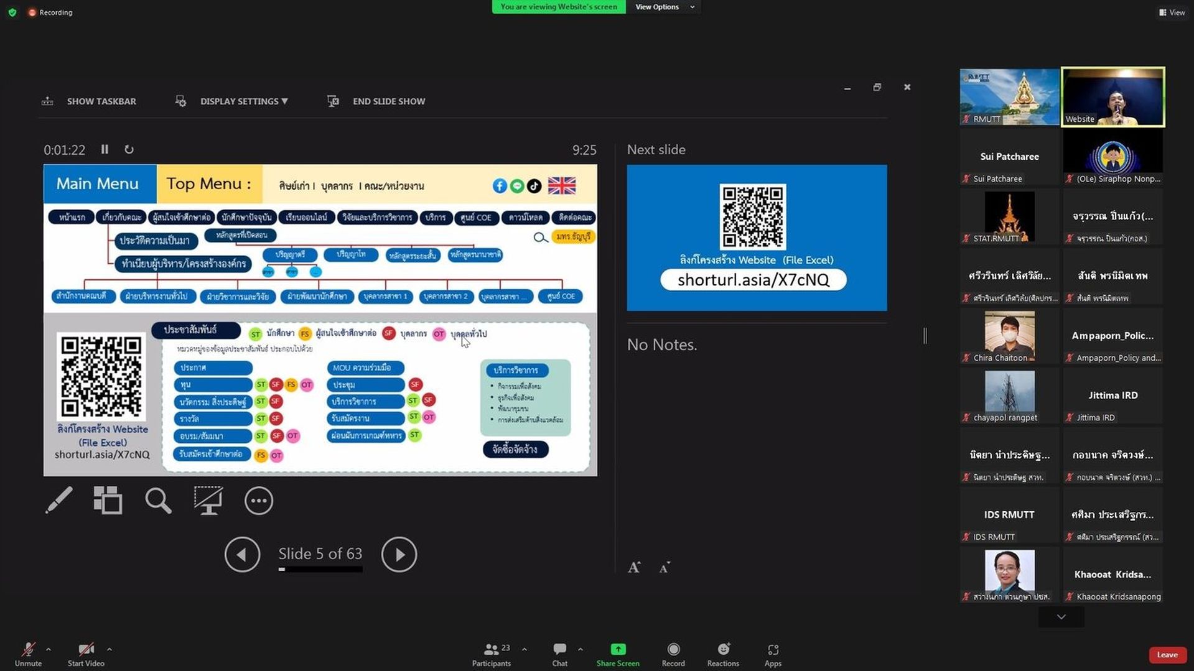Select Sui Patcharee participant tile
This screenshot has width=1194, height=671.
1009,157
